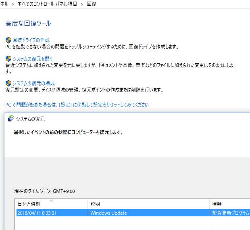Click shield icon beside 回復ドライブの作成
Screen dimensions: 250x230
tap(8, 40)
